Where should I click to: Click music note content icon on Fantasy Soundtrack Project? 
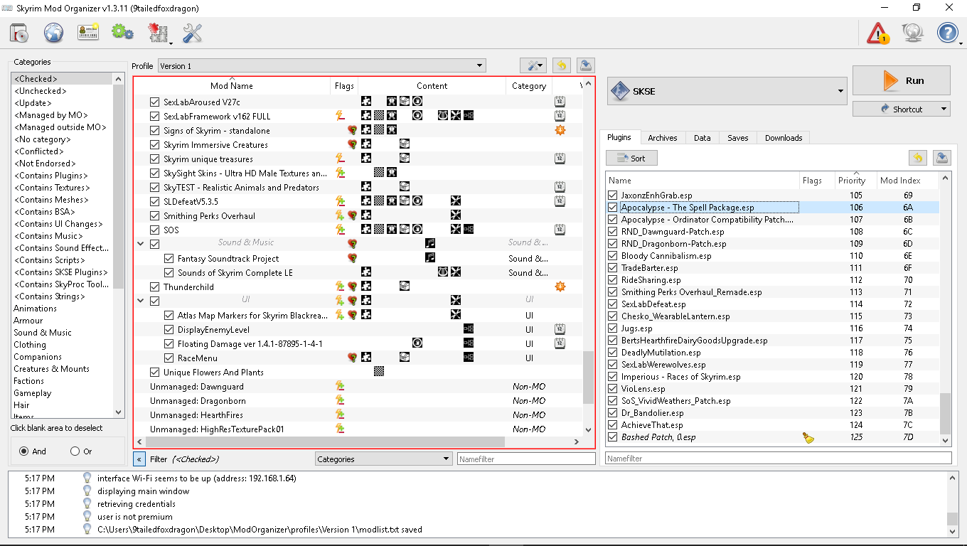429,258
